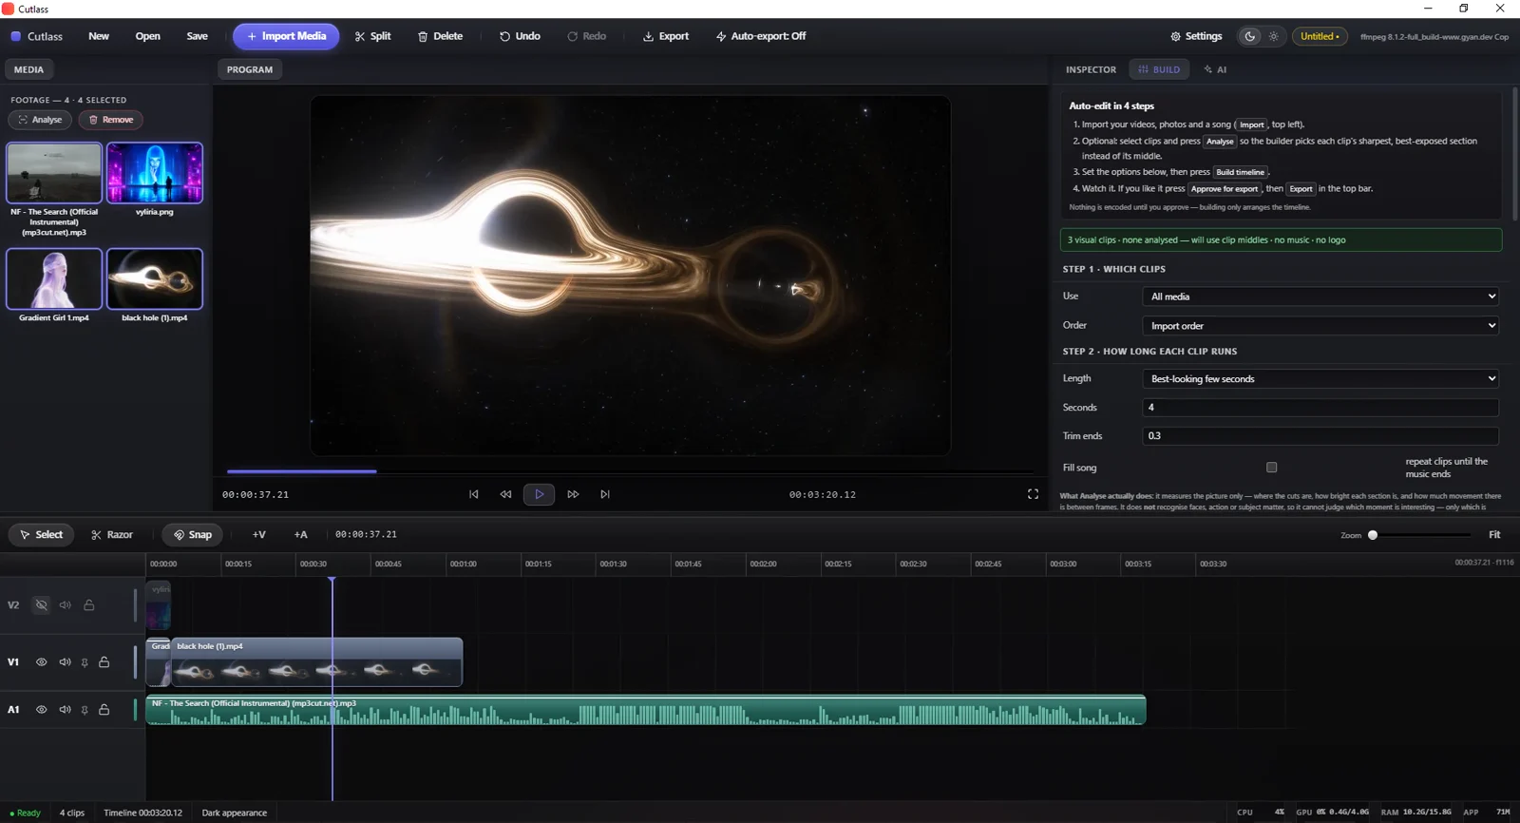Click Open in the top bar
This screenshot has height=823, width=1520.
147,36
